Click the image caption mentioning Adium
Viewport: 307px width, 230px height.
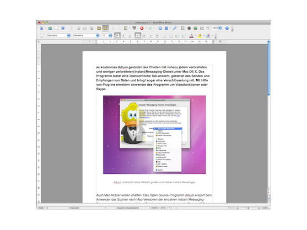coord(154,182)
